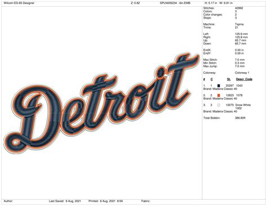This screenshot has height=206, width=267.
Task: Click the navy blue thread color swatch
Action: tap(219, 86)
